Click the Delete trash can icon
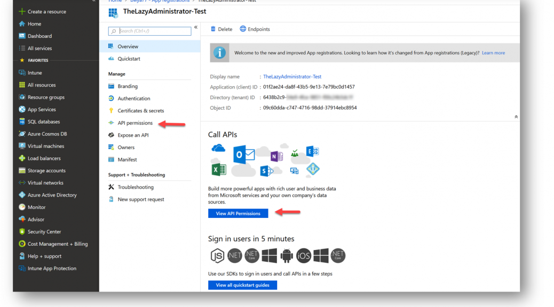Viewport: 554px width, 307px height. tap(213, 29)
